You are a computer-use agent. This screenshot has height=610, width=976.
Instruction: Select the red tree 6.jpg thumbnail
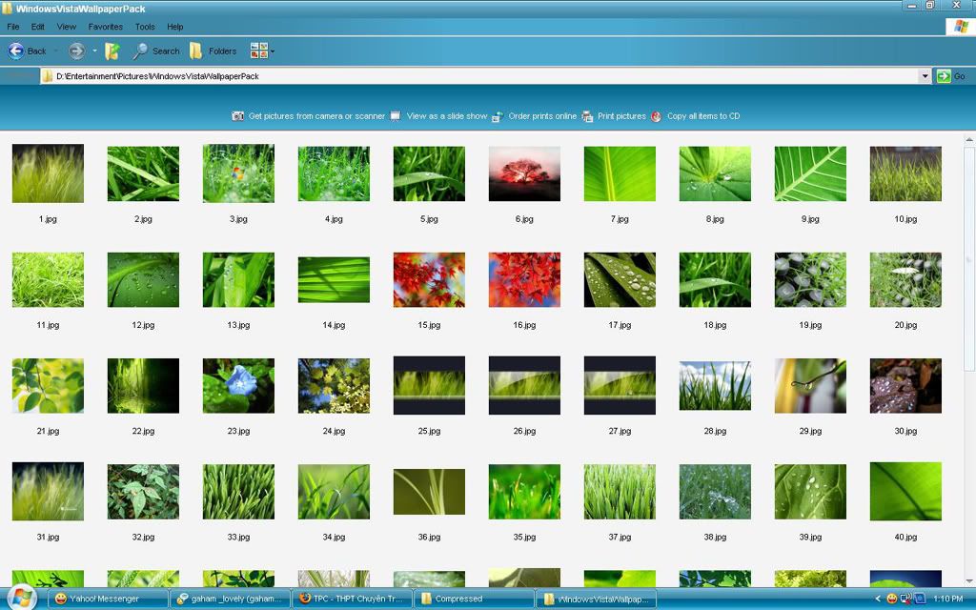pyautogui.click(x=524, y=173)
